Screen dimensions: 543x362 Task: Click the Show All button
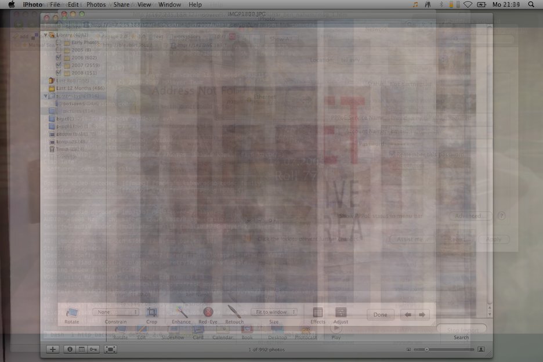click(x=281, y=39)
